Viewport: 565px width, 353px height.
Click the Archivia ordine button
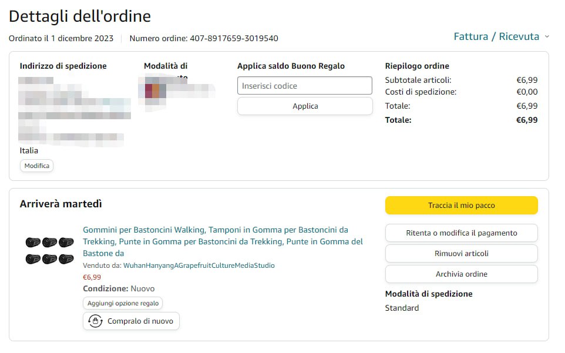461,274
